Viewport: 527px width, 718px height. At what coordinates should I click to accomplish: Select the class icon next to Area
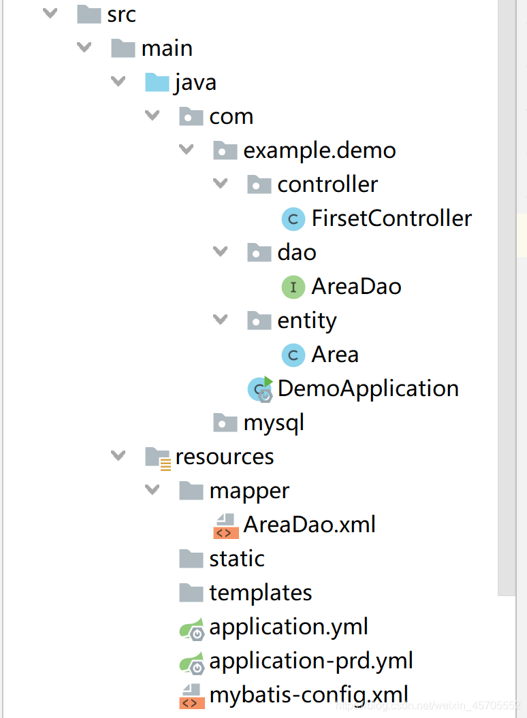(x=293, y=355)
